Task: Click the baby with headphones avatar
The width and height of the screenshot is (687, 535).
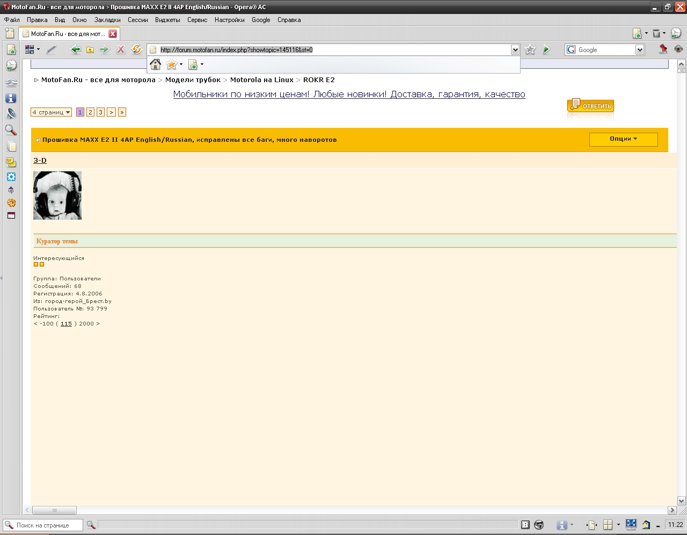Action: (x=57, y=196)
